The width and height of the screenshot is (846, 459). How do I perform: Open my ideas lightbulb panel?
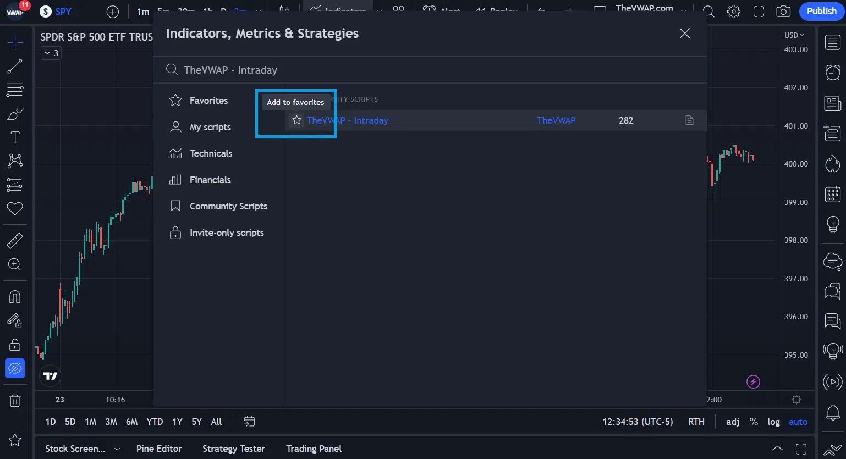[833, 224]
